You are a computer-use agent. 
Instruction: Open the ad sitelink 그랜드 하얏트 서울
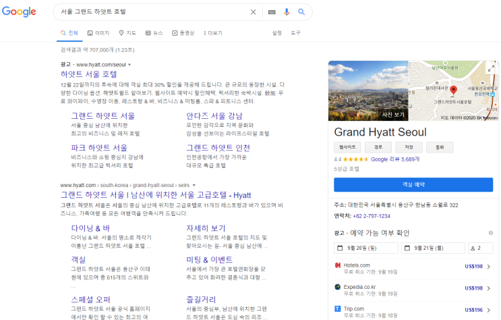[103, 116]
